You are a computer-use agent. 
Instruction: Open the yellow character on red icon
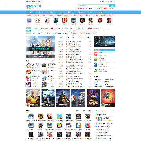65,20
